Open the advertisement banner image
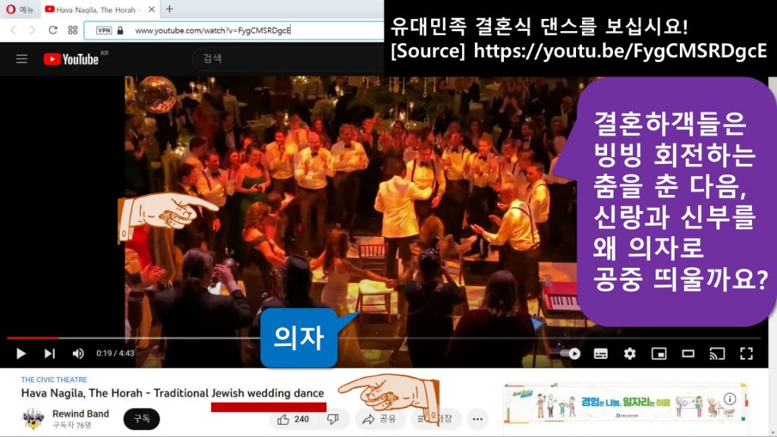The image size is (777, 437). click(x=625, y=402)
